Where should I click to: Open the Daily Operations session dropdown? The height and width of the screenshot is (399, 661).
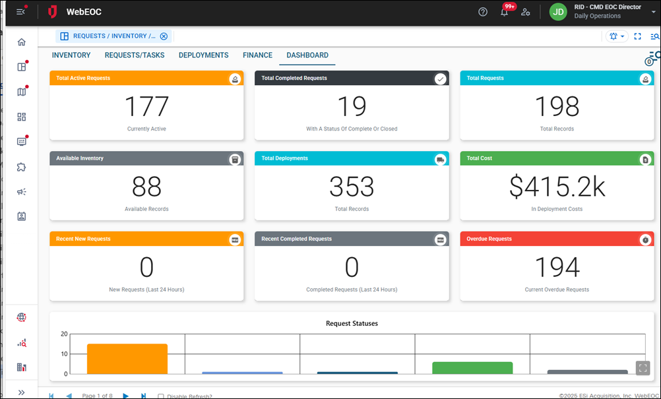654,12
